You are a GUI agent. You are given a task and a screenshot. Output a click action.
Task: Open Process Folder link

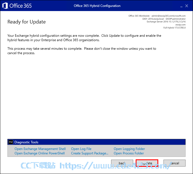129,153
